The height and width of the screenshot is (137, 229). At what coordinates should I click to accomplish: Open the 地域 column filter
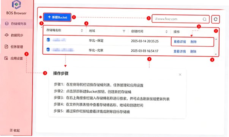(124, 31)
